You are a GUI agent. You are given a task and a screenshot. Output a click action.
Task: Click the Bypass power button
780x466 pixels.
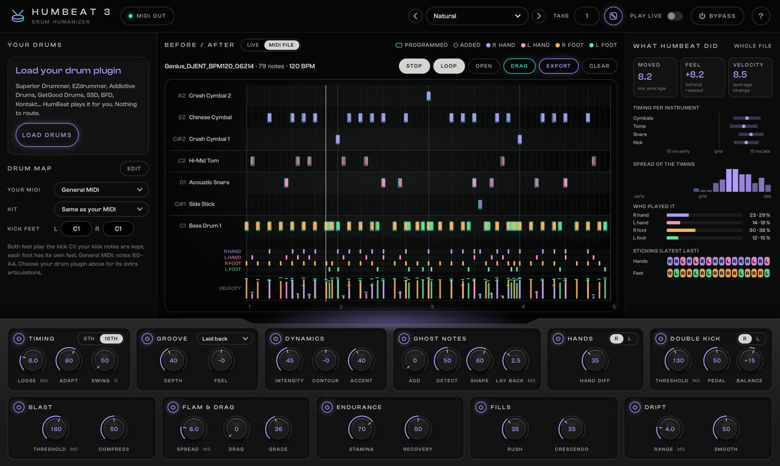tap(717, 16)
